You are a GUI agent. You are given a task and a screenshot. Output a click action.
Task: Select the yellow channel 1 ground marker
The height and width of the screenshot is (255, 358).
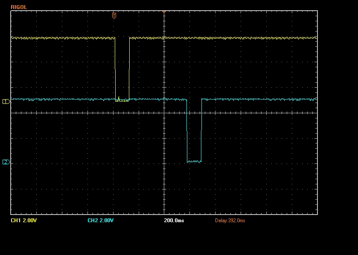(6, 101)
